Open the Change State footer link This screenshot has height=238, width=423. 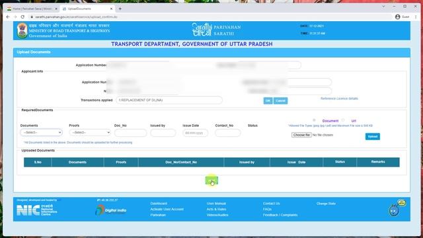pos(326,204)
